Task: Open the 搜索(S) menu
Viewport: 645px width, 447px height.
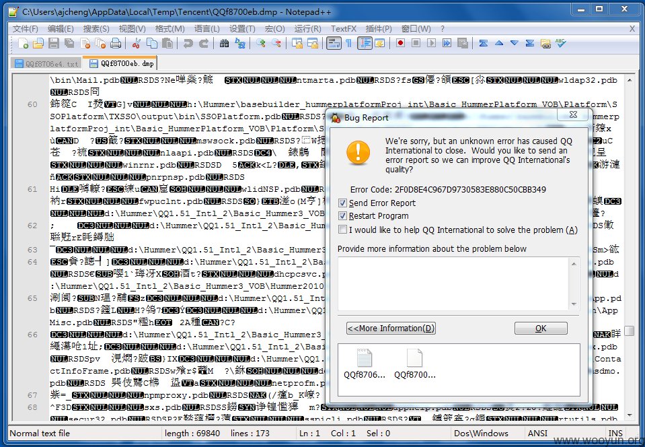Action: click(x=96, y=29)
